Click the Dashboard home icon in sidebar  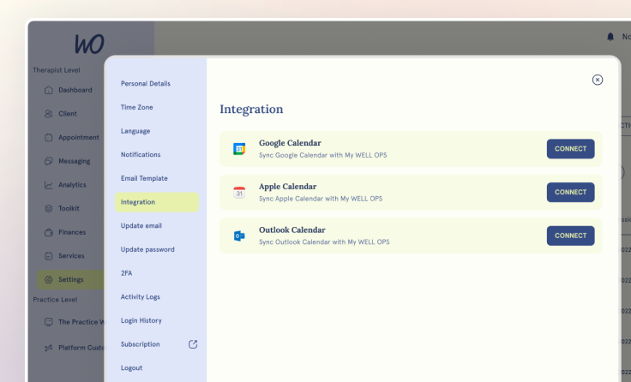[49, 90]
